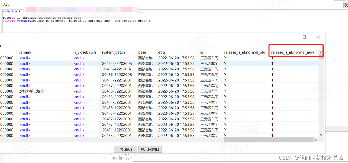Click the 获 button at top right

346,5
